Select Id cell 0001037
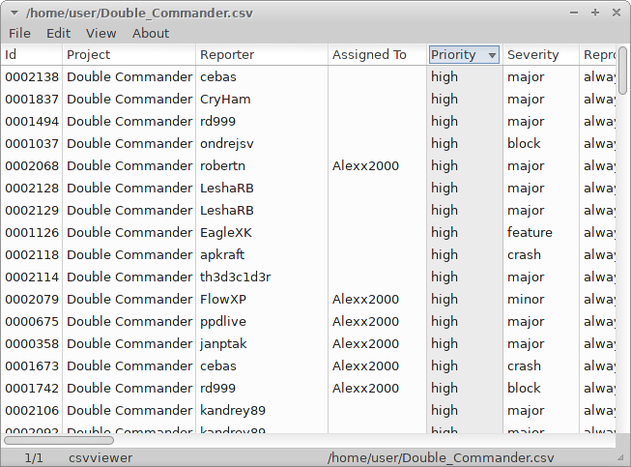The height and width of the screenshot is (467, 631). [x=32, y=144]
